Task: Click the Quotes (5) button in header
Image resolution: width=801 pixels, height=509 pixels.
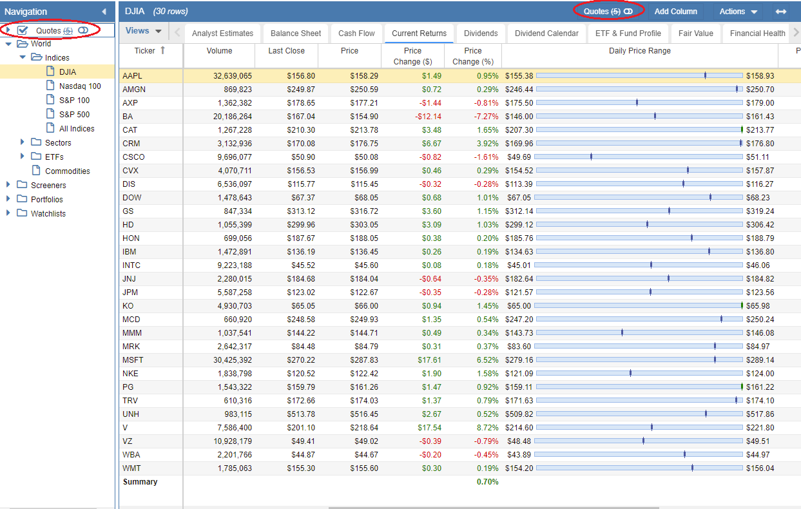Action: pyautogui.click(x=608, y=12)
